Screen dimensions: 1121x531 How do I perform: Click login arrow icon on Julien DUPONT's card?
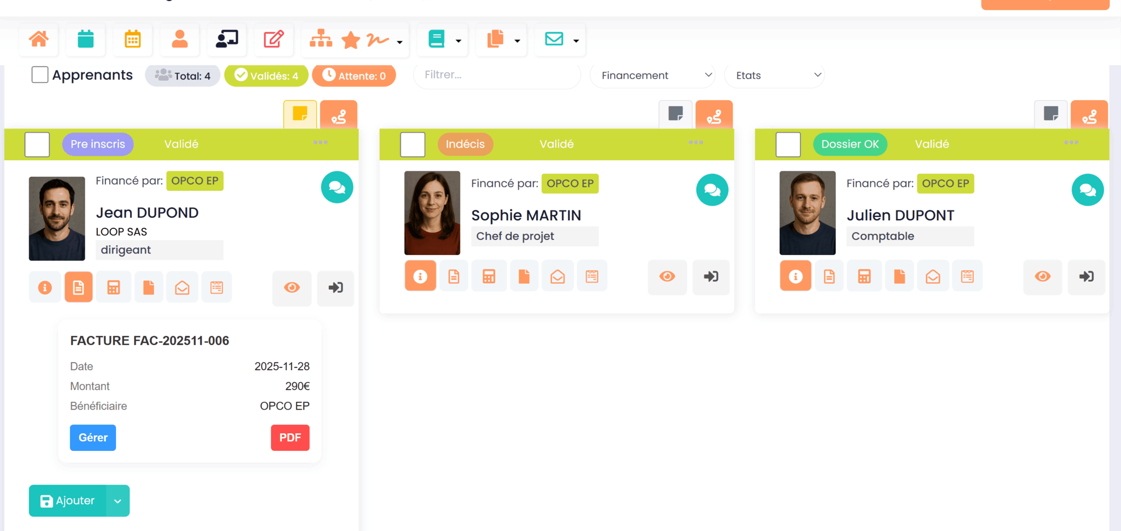pos(1086,277)
